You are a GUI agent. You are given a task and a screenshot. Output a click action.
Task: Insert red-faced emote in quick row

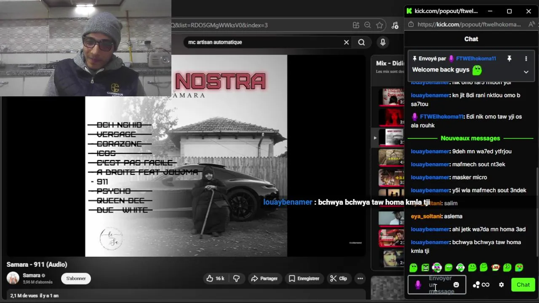tap(496, 267)
